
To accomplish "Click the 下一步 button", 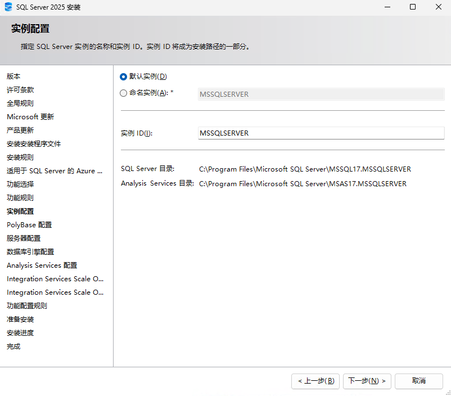I will [x=367, y=381].
